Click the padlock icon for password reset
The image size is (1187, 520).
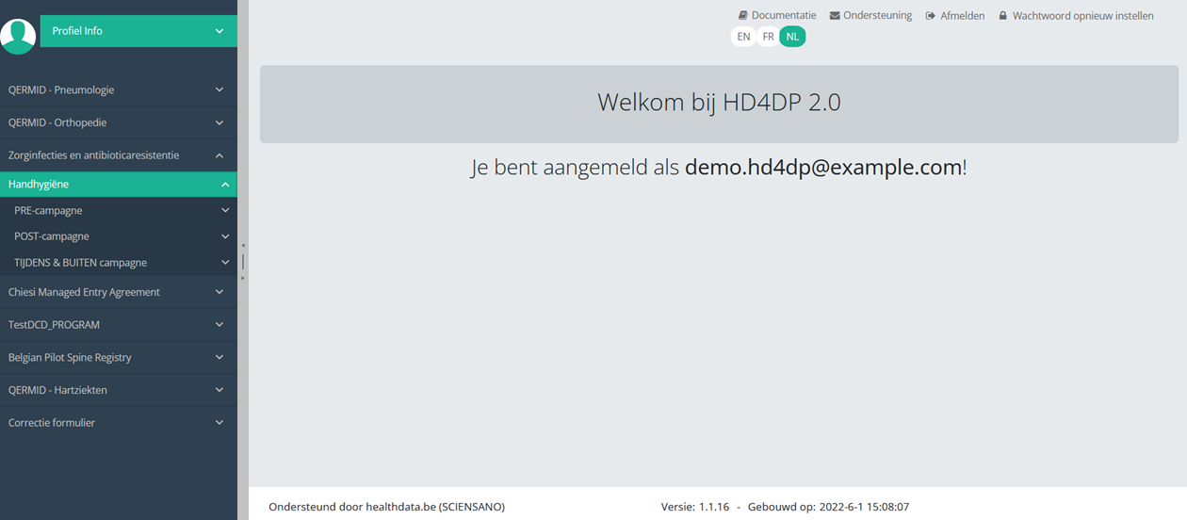1003,16
